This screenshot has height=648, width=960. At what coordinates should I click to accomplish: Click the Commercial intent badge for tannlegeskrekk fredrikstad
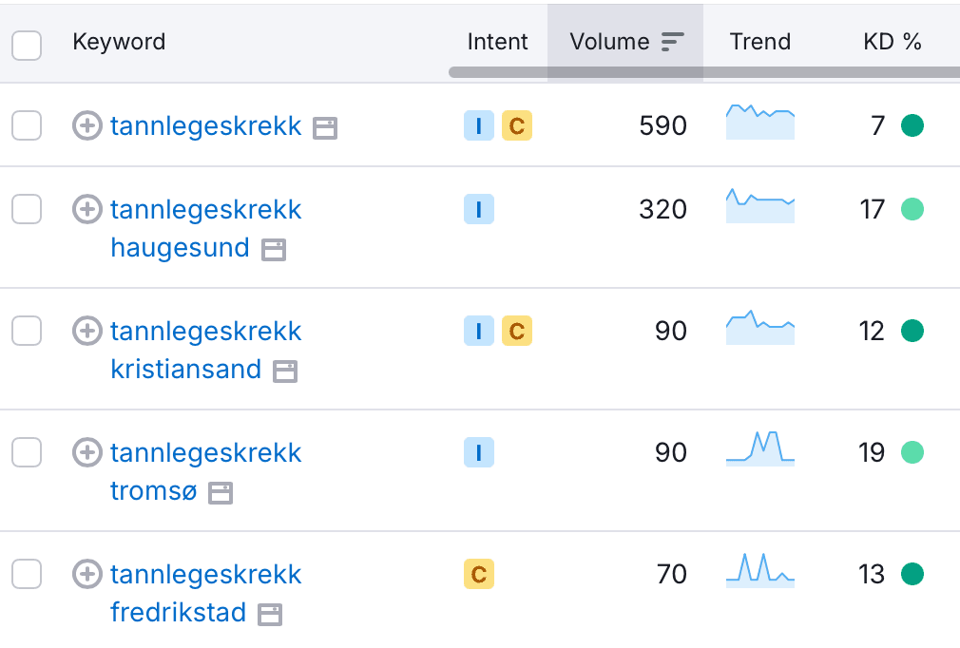point(479,574)
